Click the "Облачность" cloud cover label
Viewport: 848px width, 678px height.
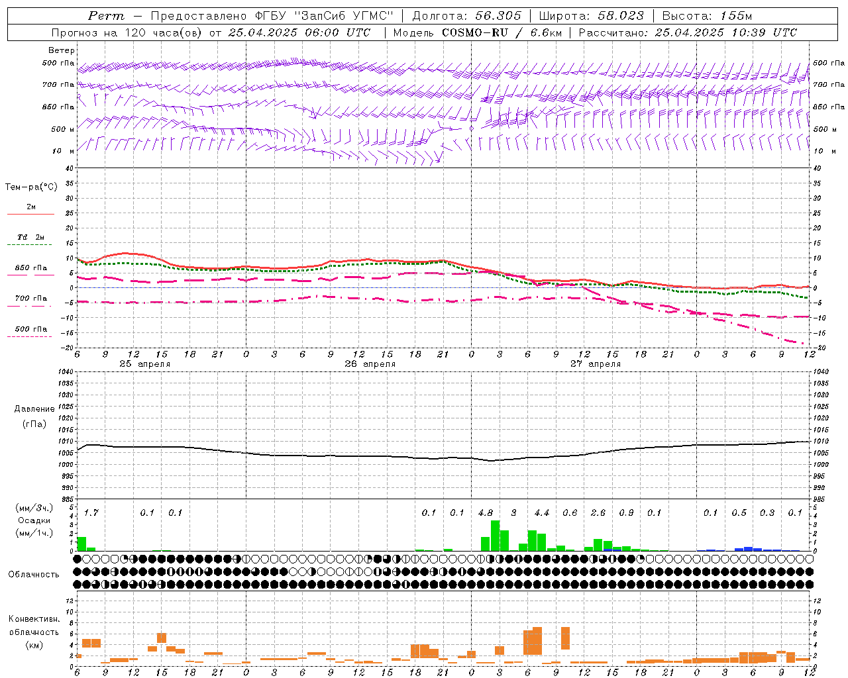[x=34, y=574]
